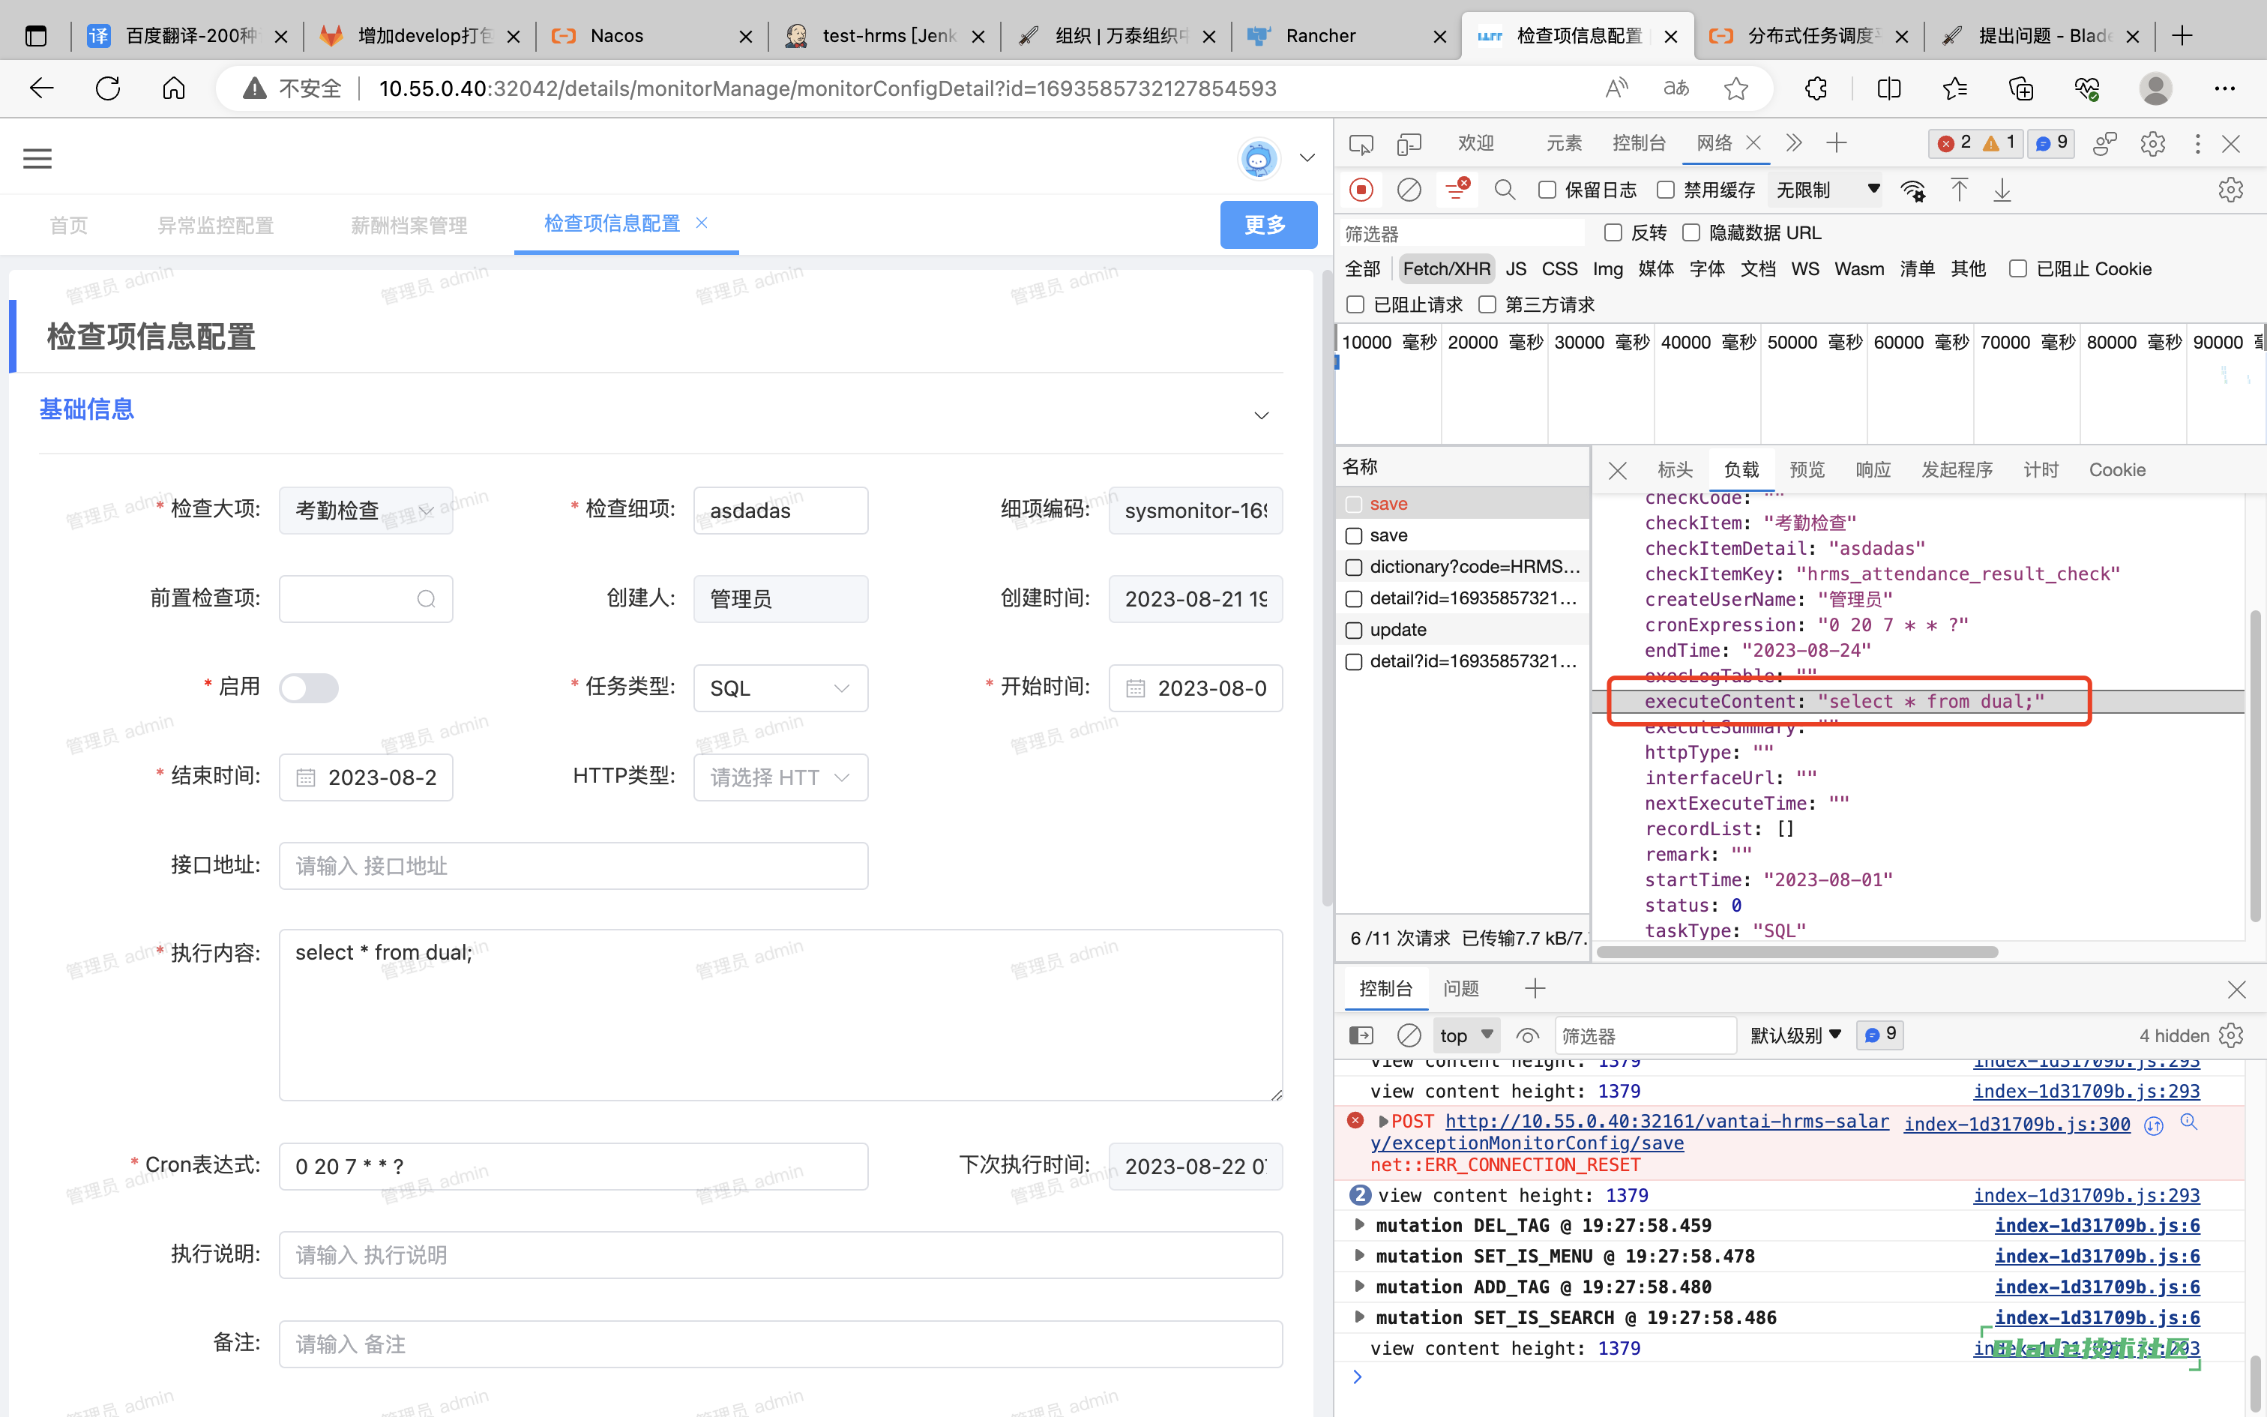The image size is (2267, 1417).
Task: Open the 响应 request tab
Action: [1873, 471]
